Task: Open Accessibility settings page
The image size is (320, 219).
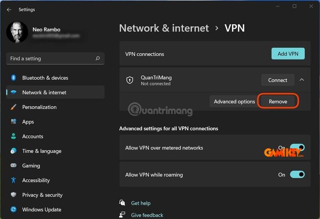Action: pos(55,180)
